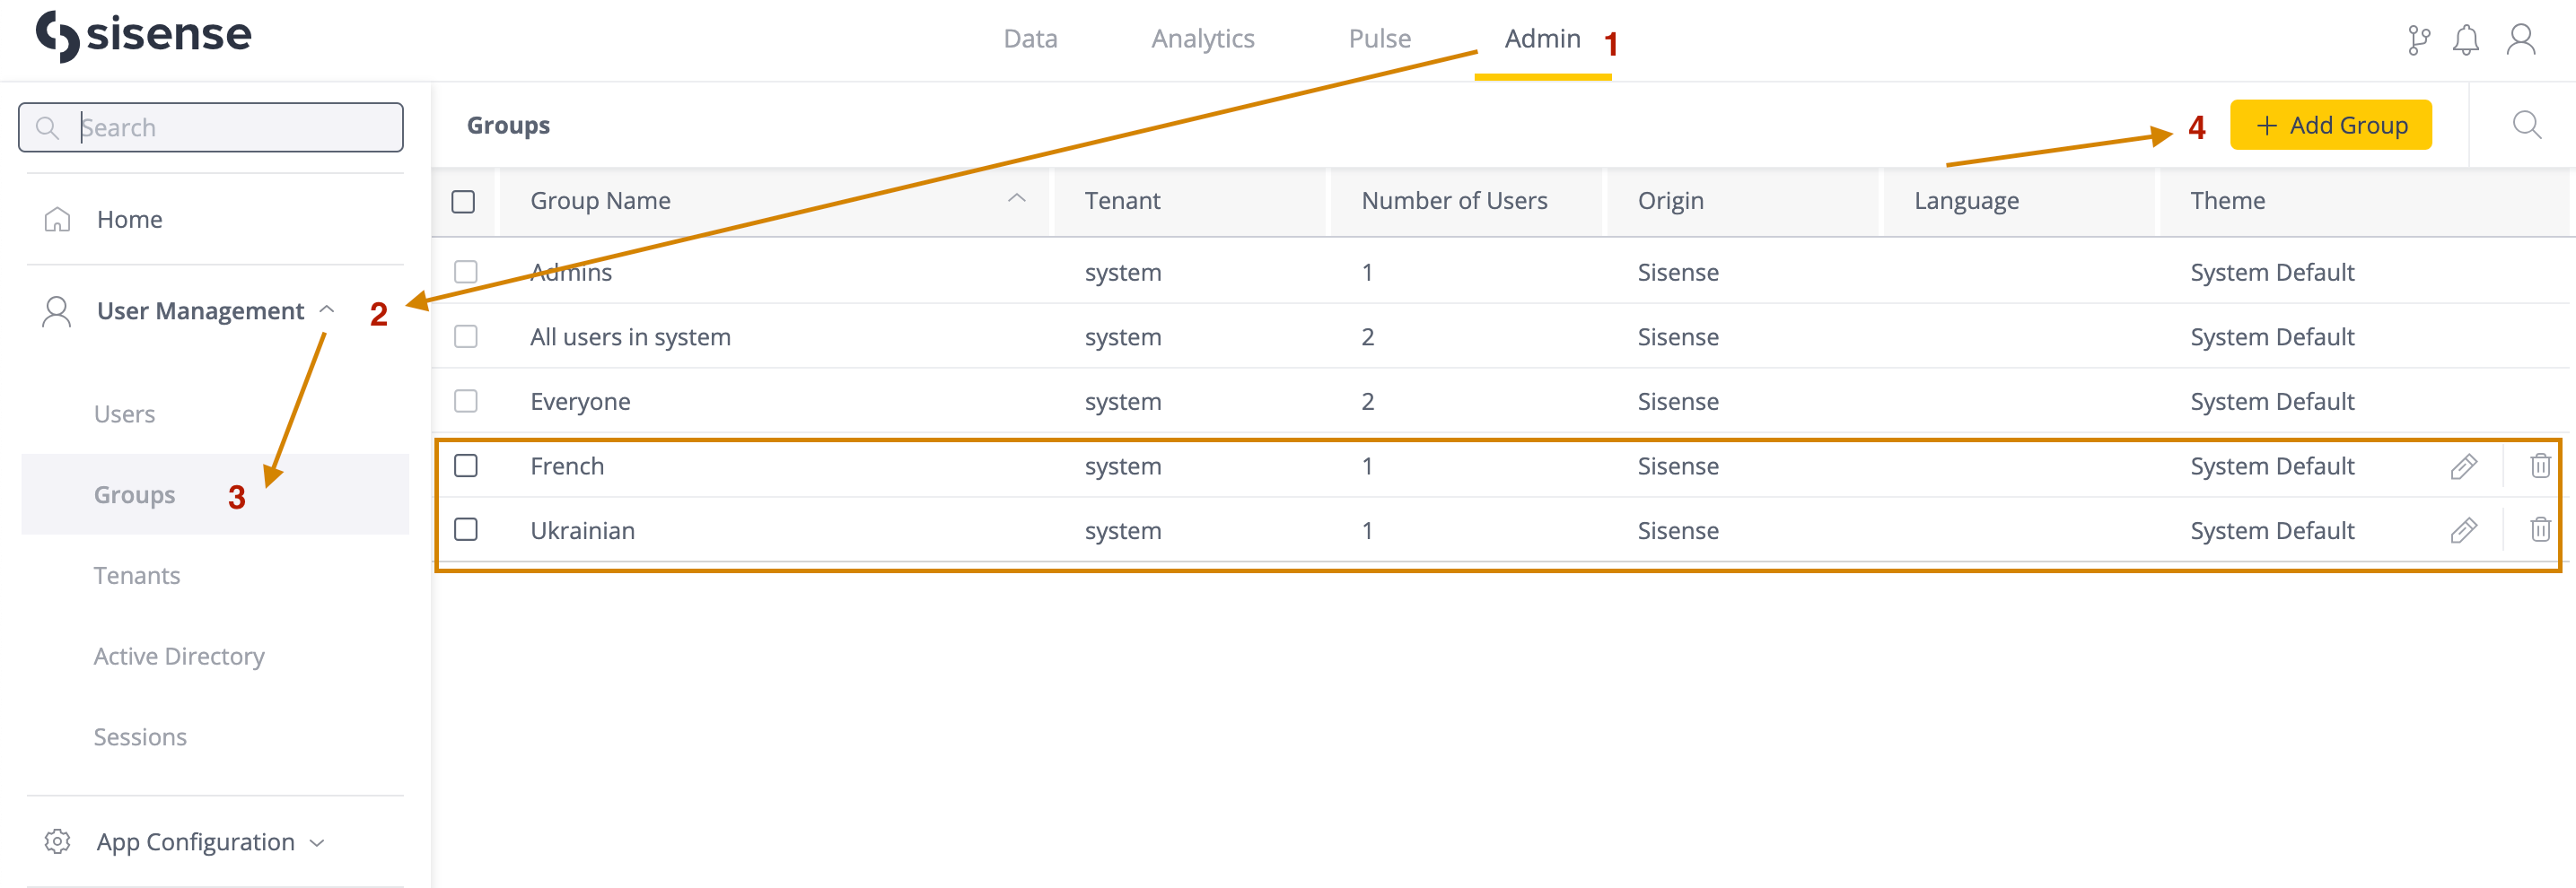2576x888 pixels.
Task: Select the Everyone group row
Action: 580,401
